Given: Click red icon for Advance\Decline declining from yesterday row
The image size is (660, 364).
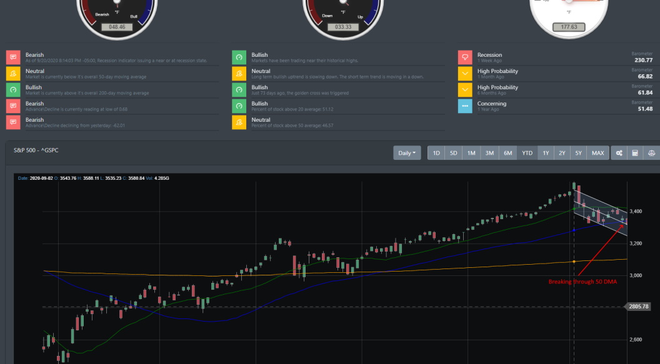Looking at the screenshot, I should (x=13, y=122).
